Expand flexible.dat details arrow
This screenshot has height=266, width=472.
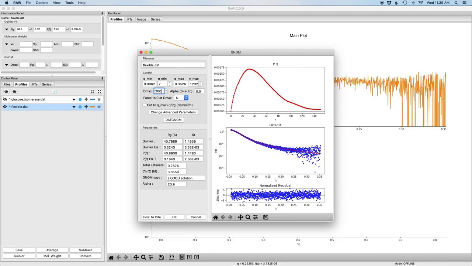[x=74, y=107]
